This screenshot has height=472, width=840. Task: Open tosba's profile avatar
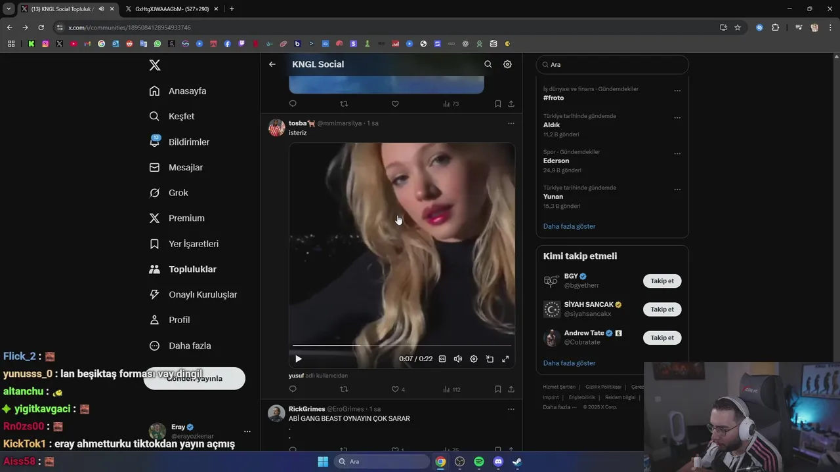[276, 127]
